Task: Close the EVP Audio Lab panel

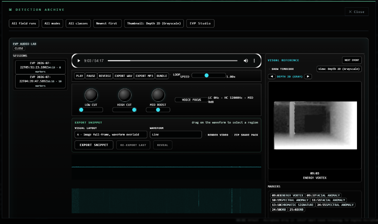Action: pos(19,48)
